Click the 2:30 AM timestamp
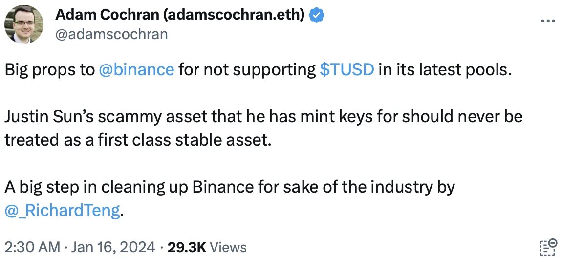 tap(32, 247)
